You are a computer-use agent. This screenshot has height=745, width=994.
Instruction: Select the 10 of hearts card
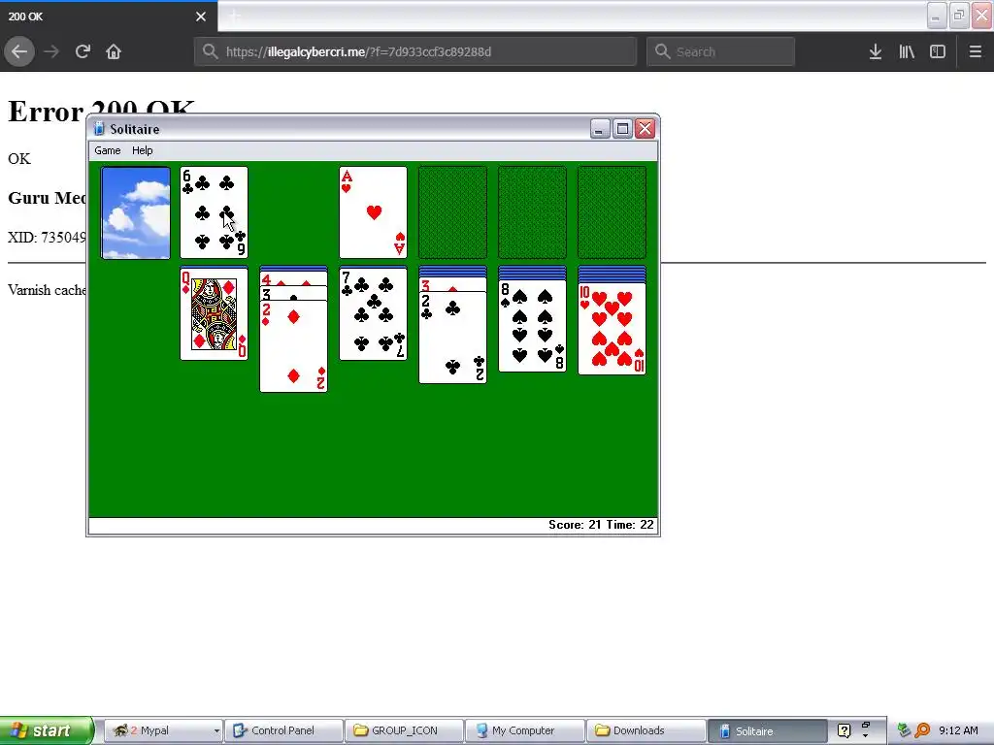(612, 329)
